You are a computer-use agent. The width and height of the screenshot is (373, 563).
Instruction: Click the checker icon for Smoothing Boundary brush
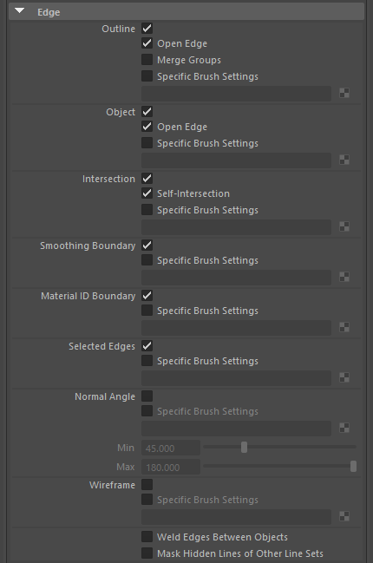(x=344, y=278)
